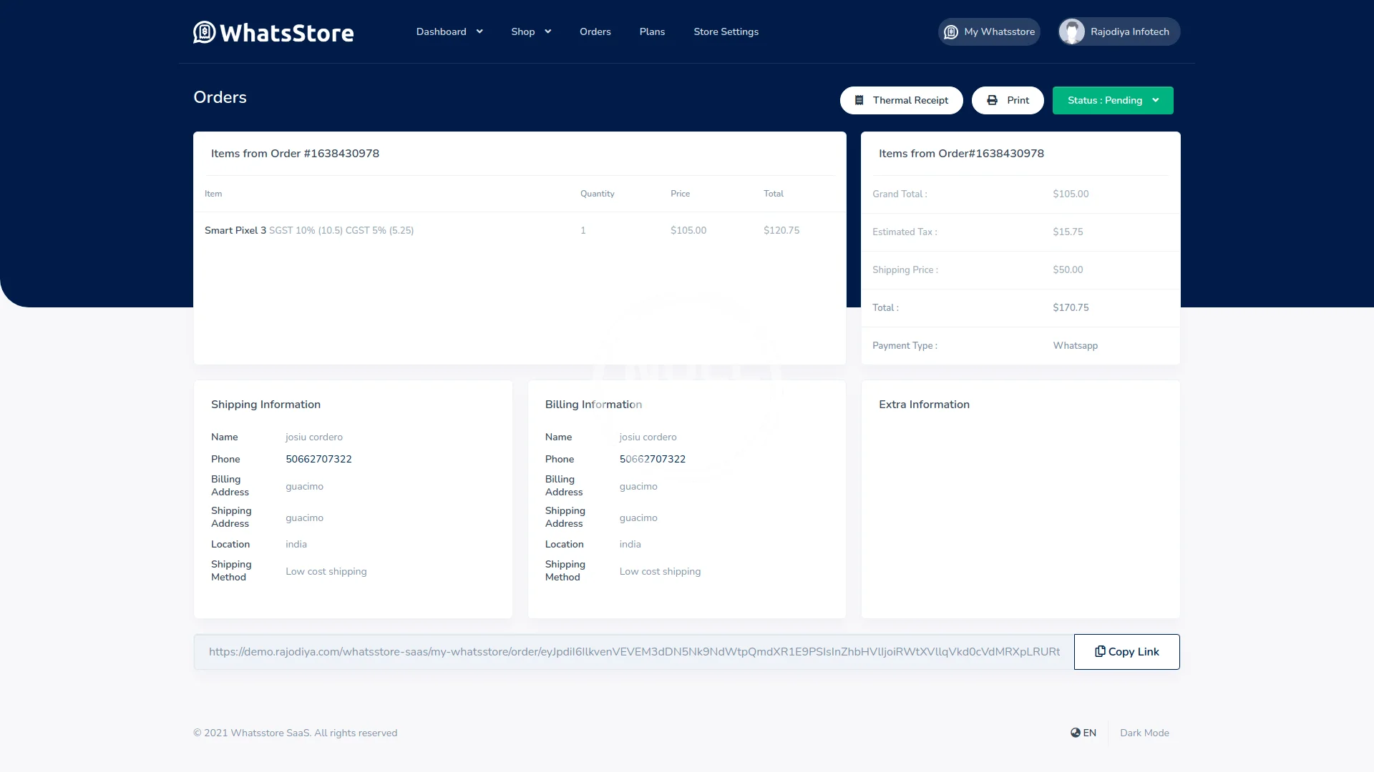This screenshot has width=1374, height=772.
Task: Go to the Orders menu item
Action: pyautogui.click(x=595, y=31)
